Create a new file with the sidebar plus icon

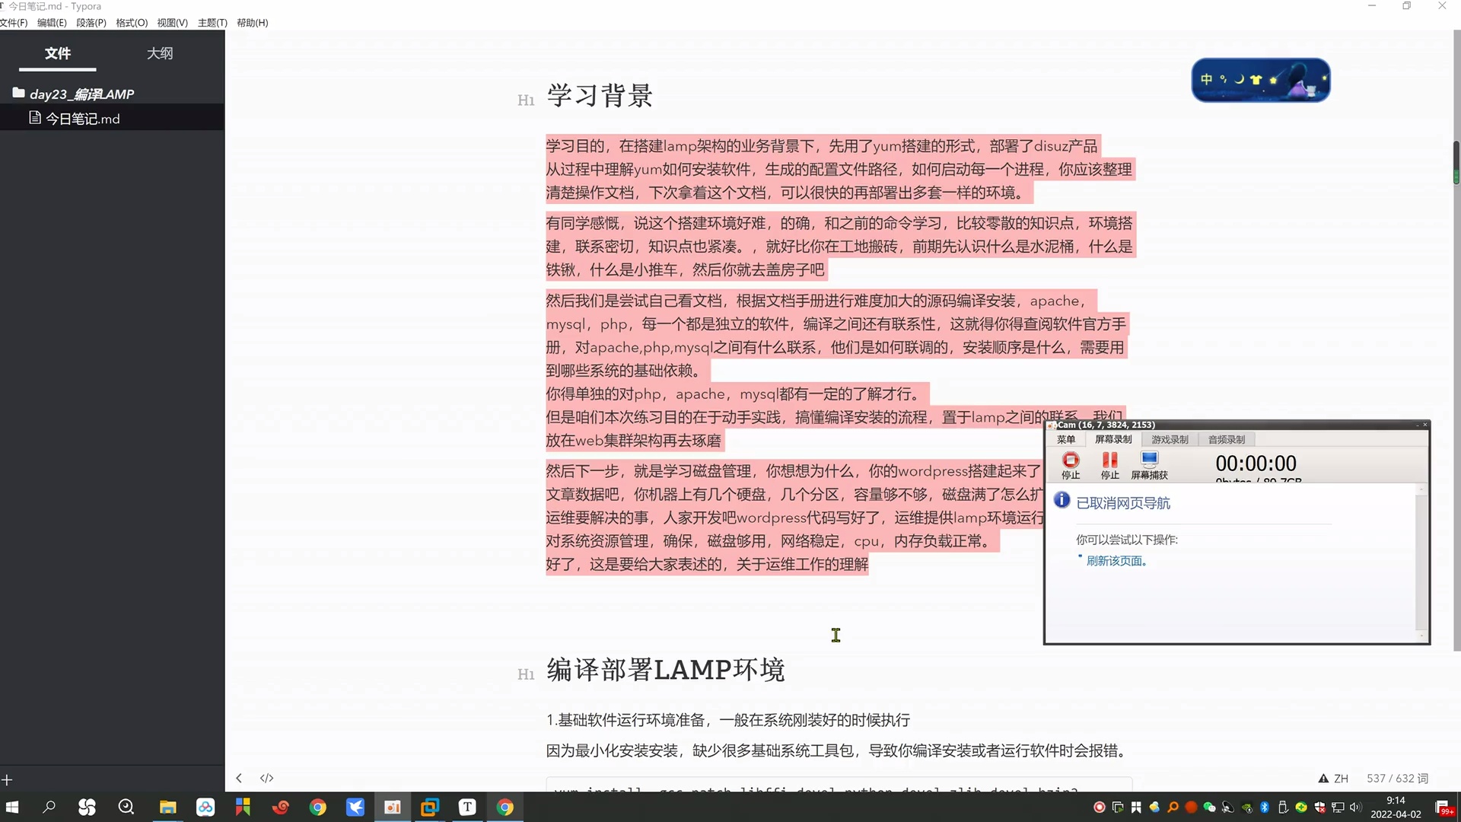coord(8,779)
